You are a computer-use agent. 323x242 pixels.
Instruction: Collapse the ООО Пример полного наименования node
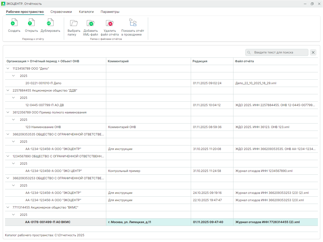coord(8,112)
